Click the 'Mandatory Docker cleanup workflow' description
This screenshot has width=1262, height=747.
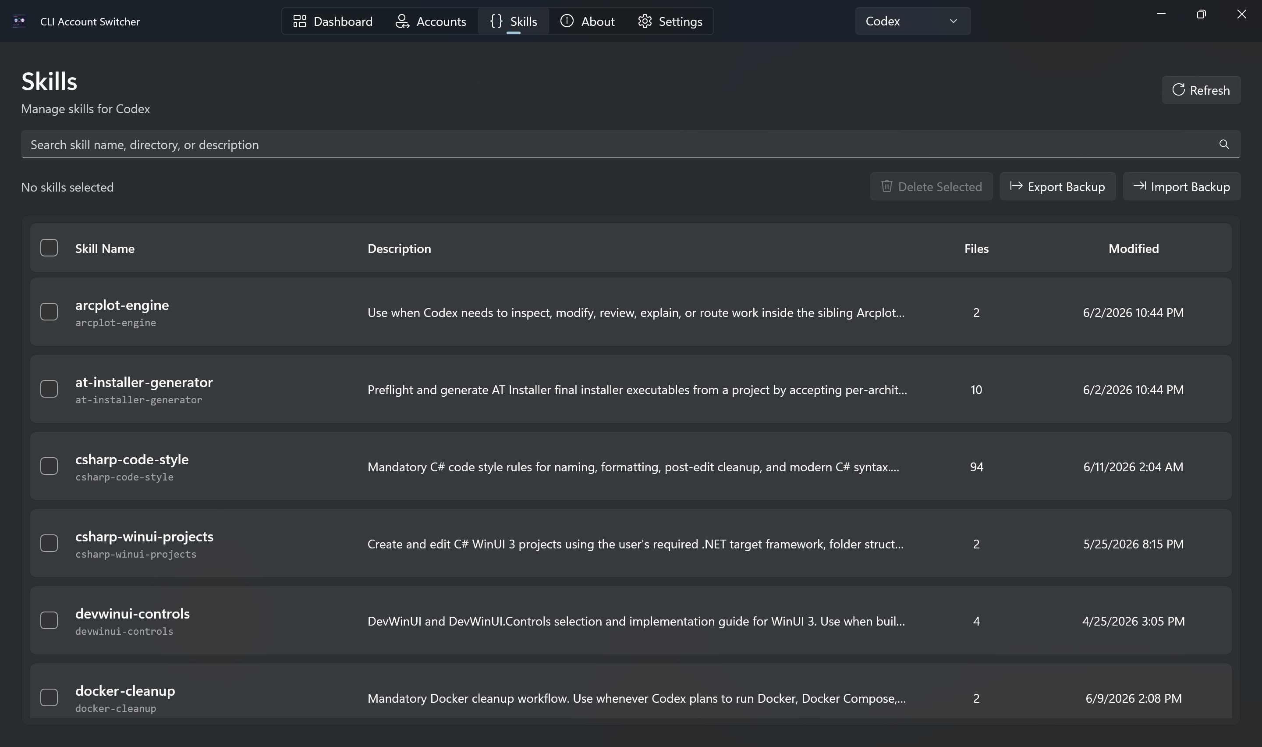point(636,698)
